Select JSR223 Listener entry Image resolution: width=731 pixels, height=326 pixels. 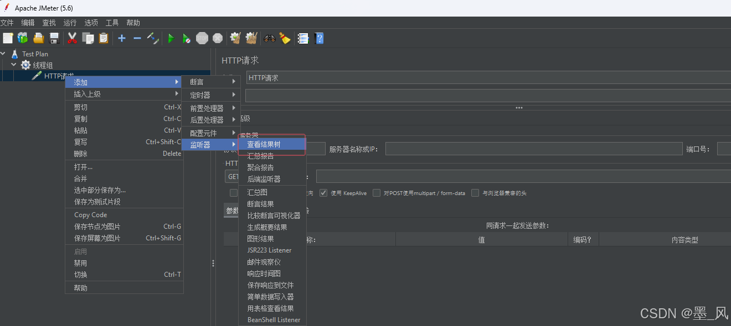tap(272, 250)
